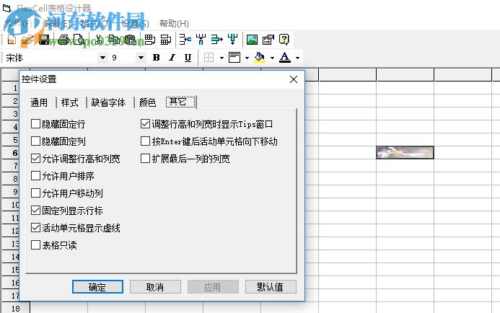Select row header 6
The height and width of the screenshot is (313, 500).
click(11, 153)
